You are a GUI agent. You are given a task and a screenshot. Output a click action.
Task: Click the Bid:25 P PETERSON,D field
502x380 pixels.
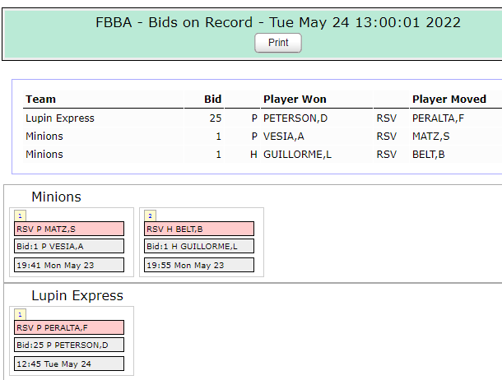68,345
